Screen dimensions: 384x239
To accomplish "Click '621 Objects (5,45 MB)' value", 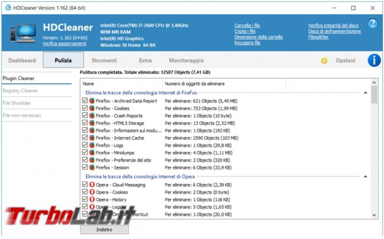I will [215, 101].
